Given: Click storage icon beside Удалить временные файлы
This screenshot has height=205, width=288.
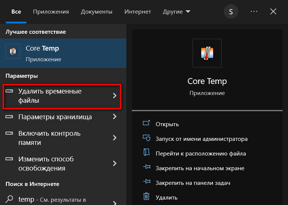Looking at the screenshot, I should pyautogui.click(x=9, y=91).
